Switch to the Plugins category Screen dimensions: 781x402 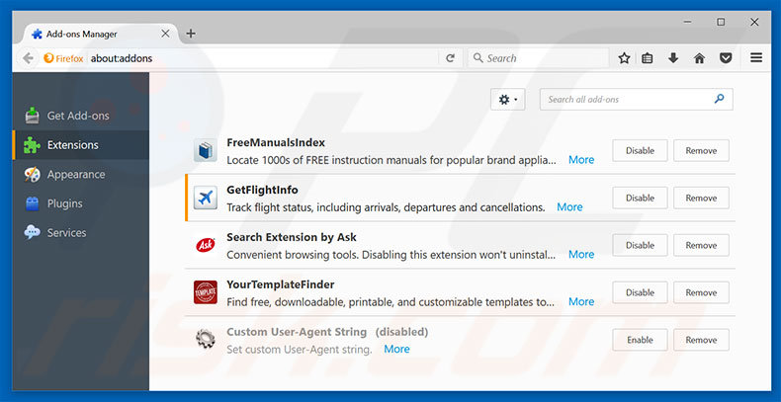[81, 203]
